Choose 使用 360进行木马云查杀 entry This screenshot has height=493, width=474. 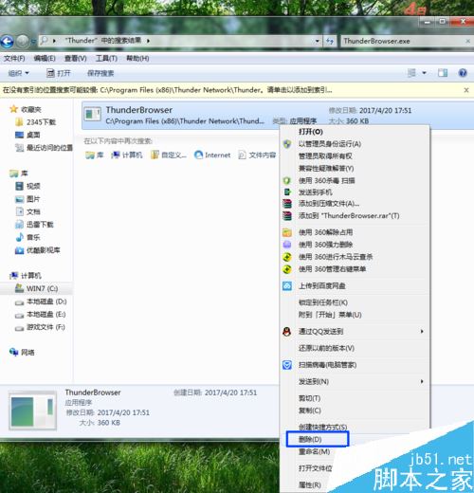point(355,257)
